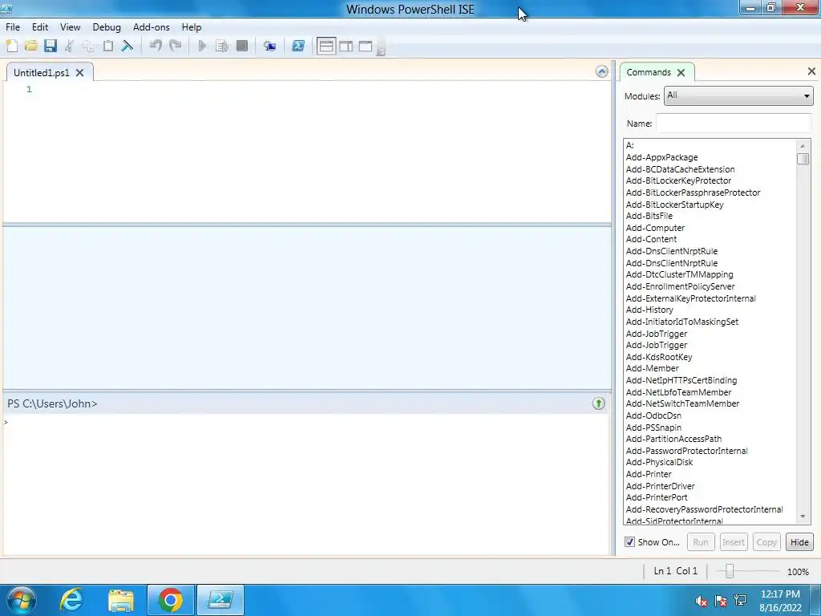Screen dimensions: 821x616
Task: Close the add-on tools pane with far-right X
Action: coord(811,71)
